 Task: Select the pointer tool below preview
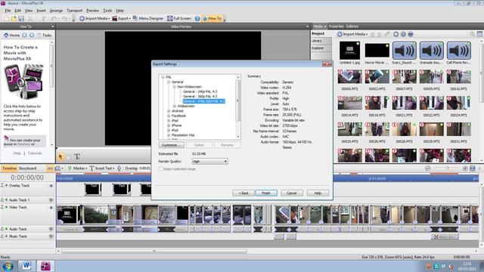(60, 156)
